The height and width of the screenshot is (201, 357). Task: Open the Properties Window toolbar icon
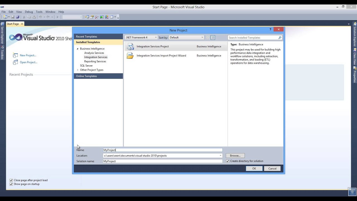92,17
